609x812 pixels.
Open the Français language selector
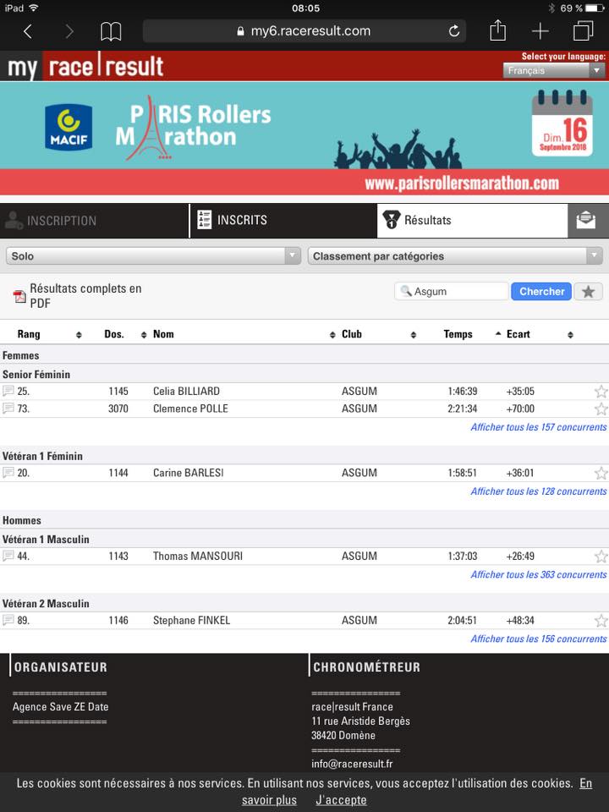554,71
